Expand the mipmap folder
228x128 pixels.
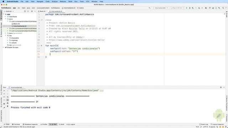(x=7, y=40)
